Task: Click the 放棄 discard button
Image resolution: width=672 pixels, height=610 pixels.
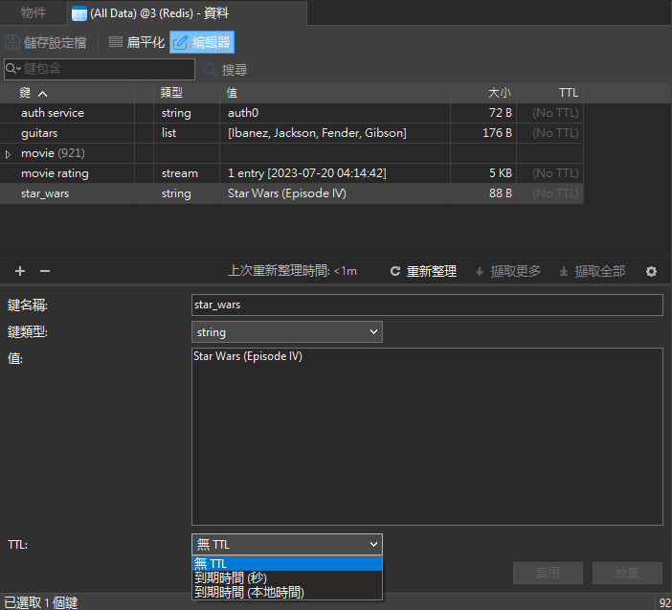Action: (x=627, y=573)
